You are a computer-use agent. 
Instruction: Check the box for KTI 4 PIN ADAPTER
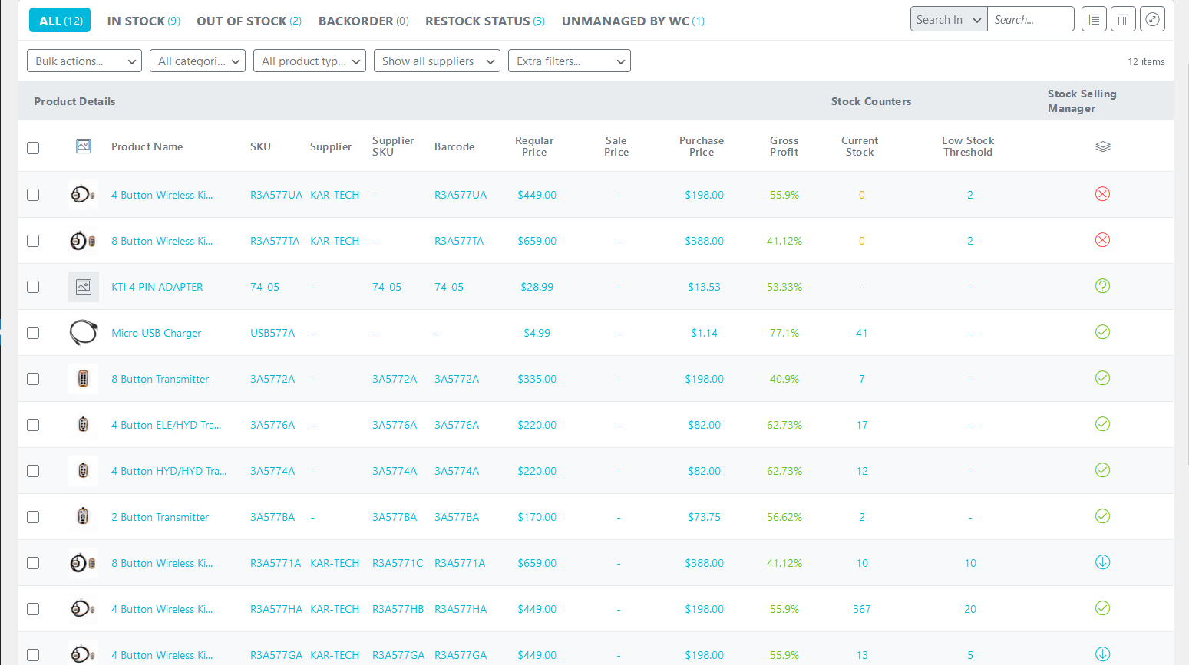tap(33, 287)
